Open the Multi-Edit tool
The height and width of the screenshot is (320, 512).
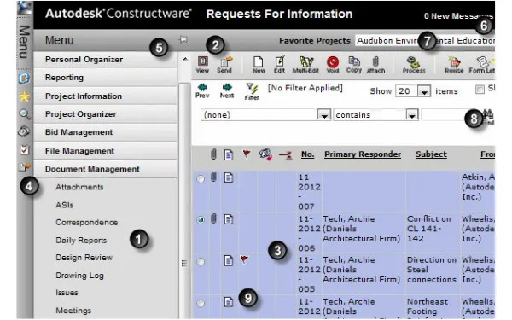pyautogui.click(x=305, y=64)
